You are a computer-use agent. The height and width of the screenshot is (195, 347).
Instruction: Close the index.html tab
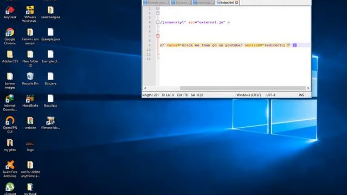tap(236, 2)
